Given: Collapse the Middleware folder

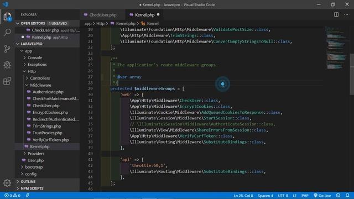Looking at the screenshot, I should (27, 85).
